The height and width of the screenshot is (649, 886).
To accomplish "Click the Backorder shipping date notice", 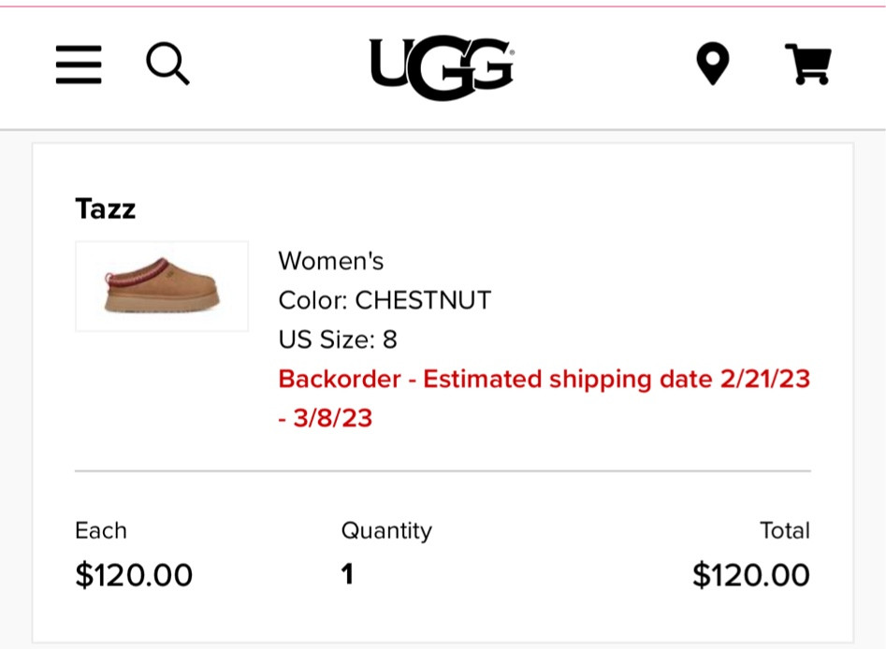I will [x=545, y=380].
